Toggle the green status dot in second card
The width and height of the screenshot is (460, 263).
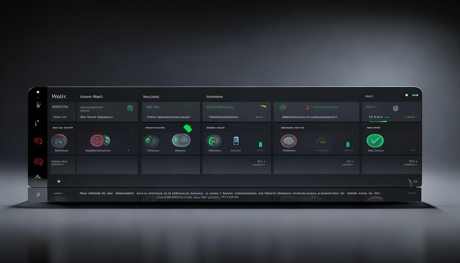coord(130,108)
